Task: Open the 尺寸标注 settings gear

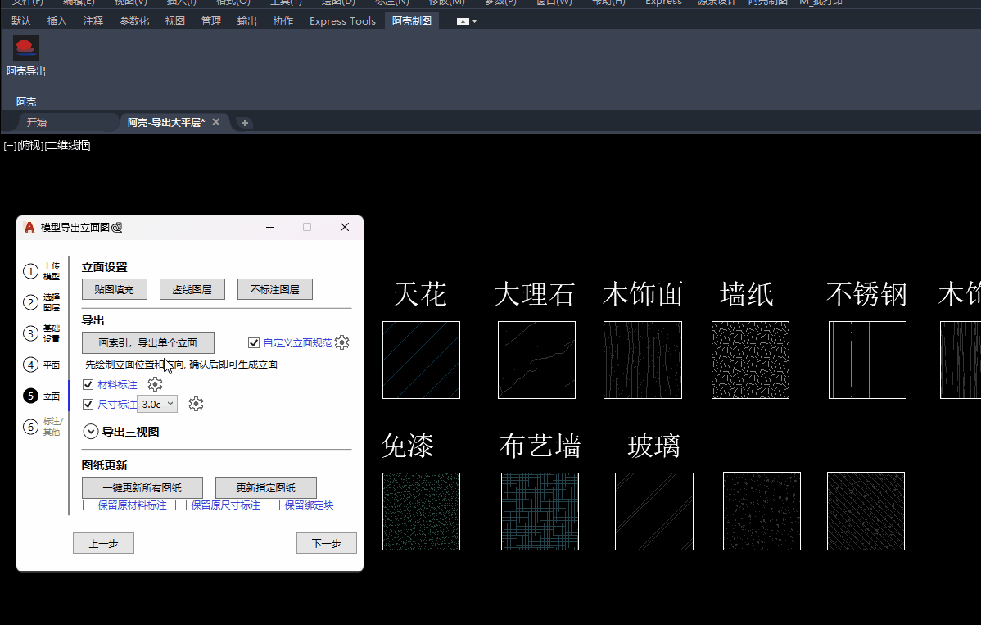Action: point(196,404)
